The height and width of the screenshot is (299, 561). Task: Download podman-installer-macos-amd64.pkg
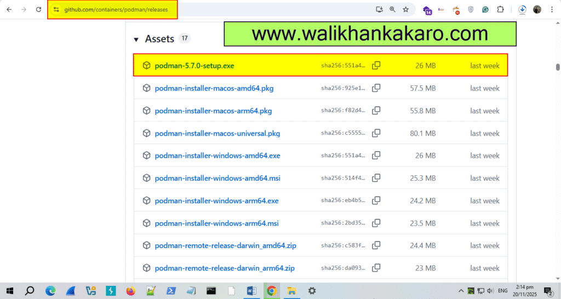(214, 88)
